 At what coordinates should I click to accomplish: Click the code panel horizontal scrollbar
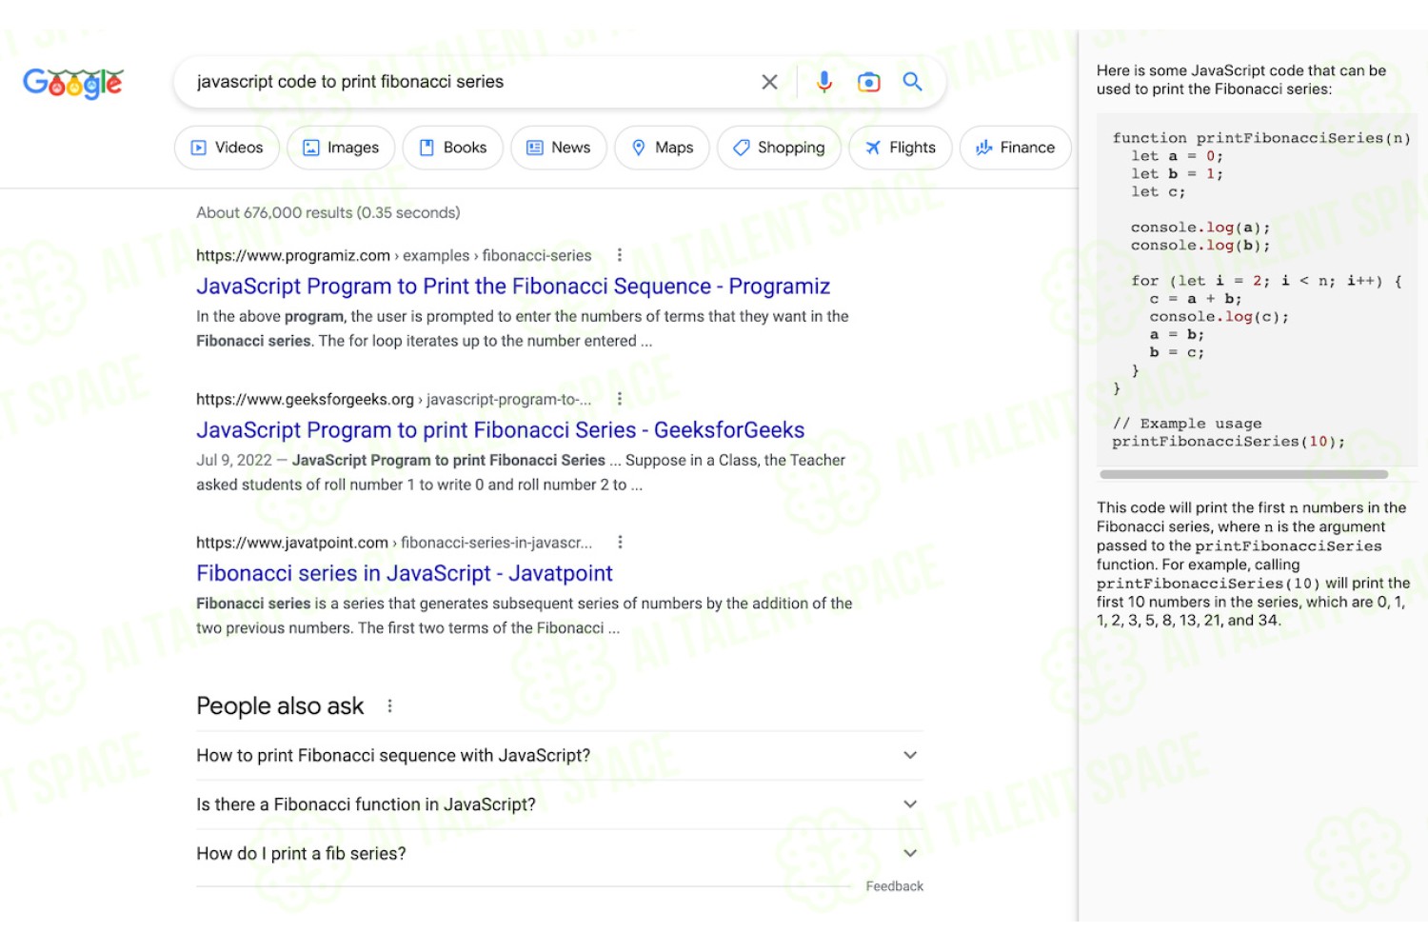tap(1243, 474)
